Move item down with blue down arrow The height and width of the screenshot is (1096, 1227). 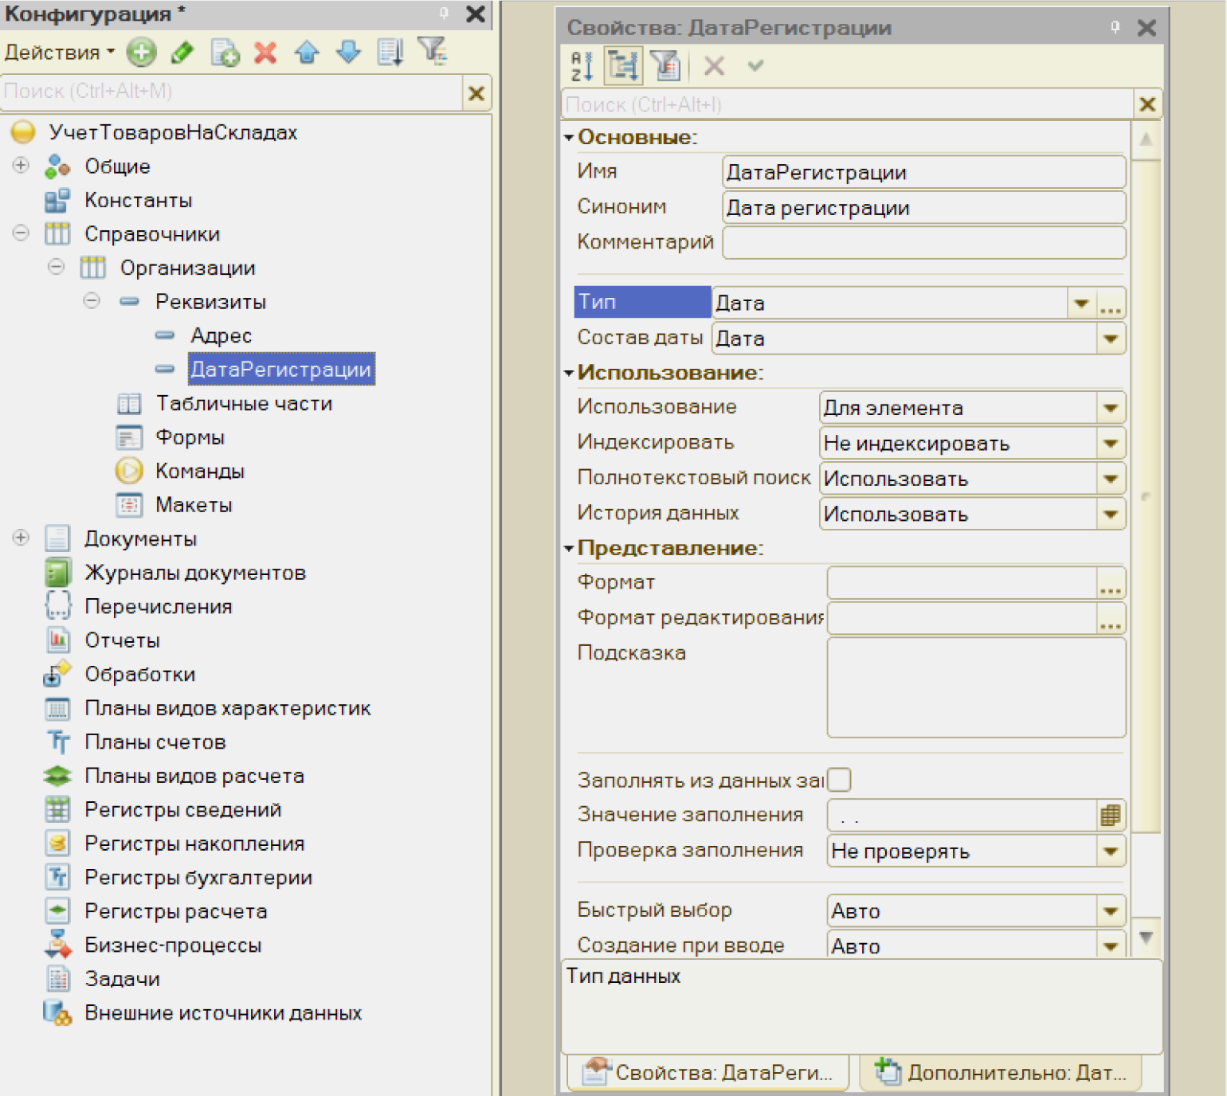click(x=348, y=53)
